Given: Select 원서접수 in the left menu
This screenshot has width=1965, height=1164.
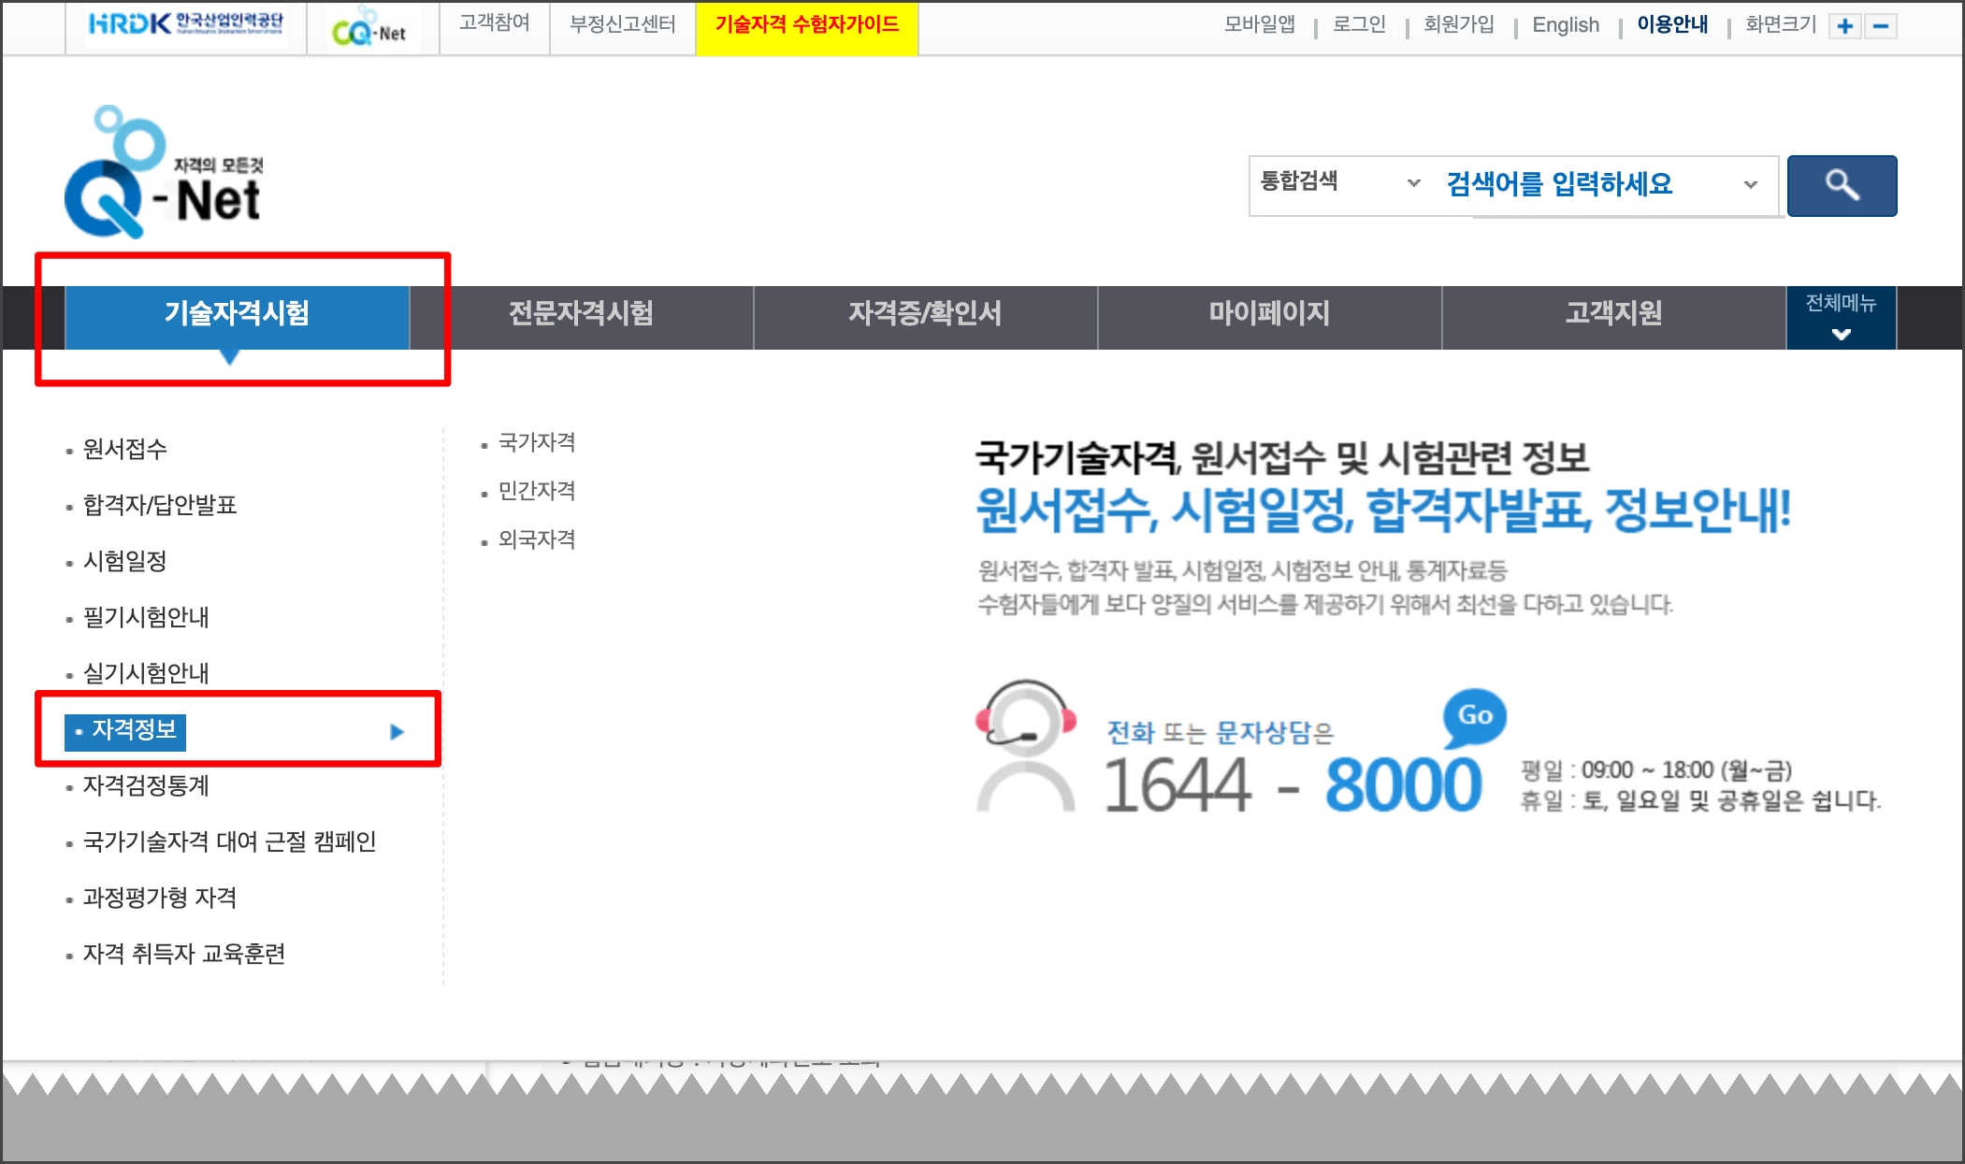Looking at the screenshot, I should tap(124, 449).
